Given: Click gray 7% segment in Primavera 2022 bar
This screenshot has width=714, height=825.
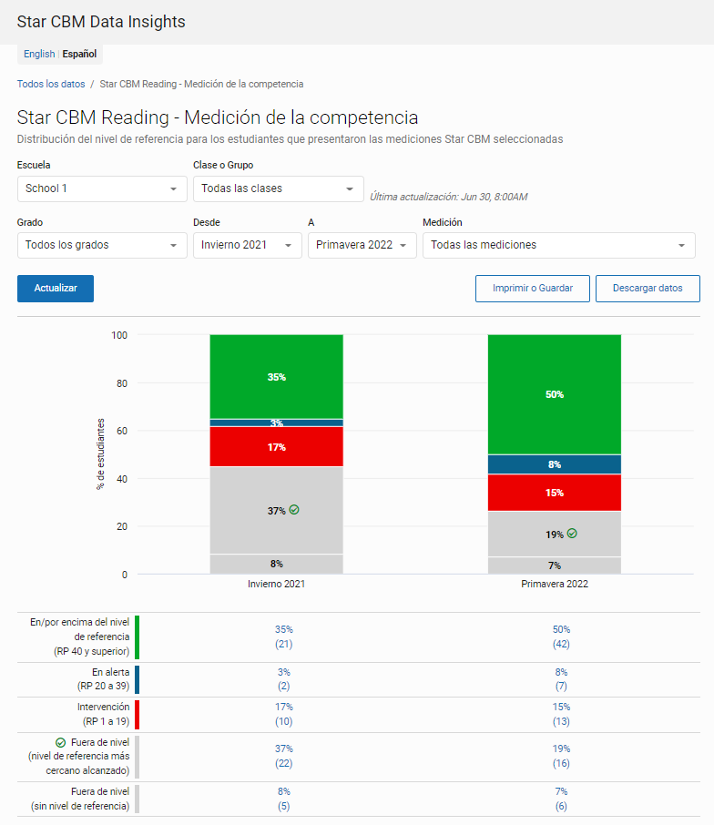Looking at the screenshot, I should [555, 565].
